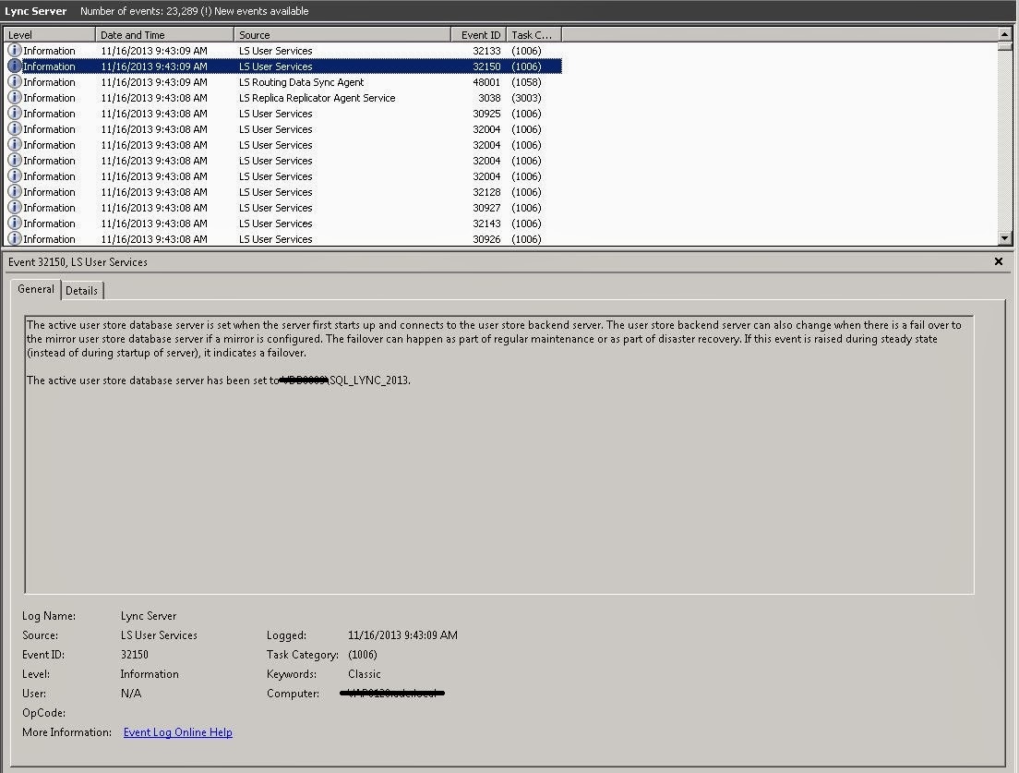Open the Event Log Online Help link
Image resolution: width=1019 pixels, height=773 pixels.
[177, 732]
